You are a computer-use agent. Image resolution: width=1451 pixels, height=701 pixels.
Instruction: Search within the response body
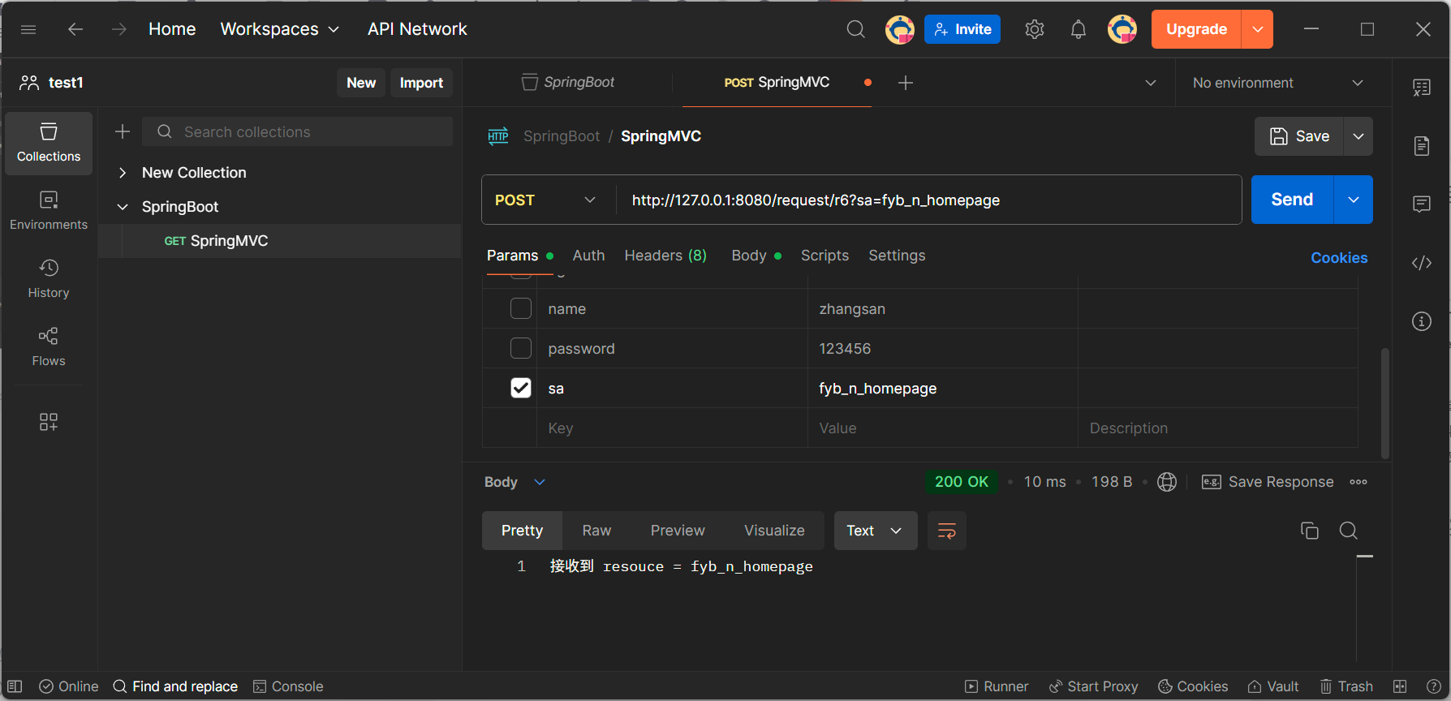click(x=1349, y=531)
